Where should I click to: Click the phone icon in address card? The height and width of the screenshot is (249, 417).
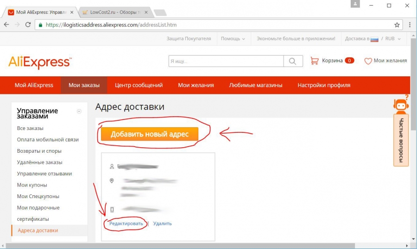112,210
